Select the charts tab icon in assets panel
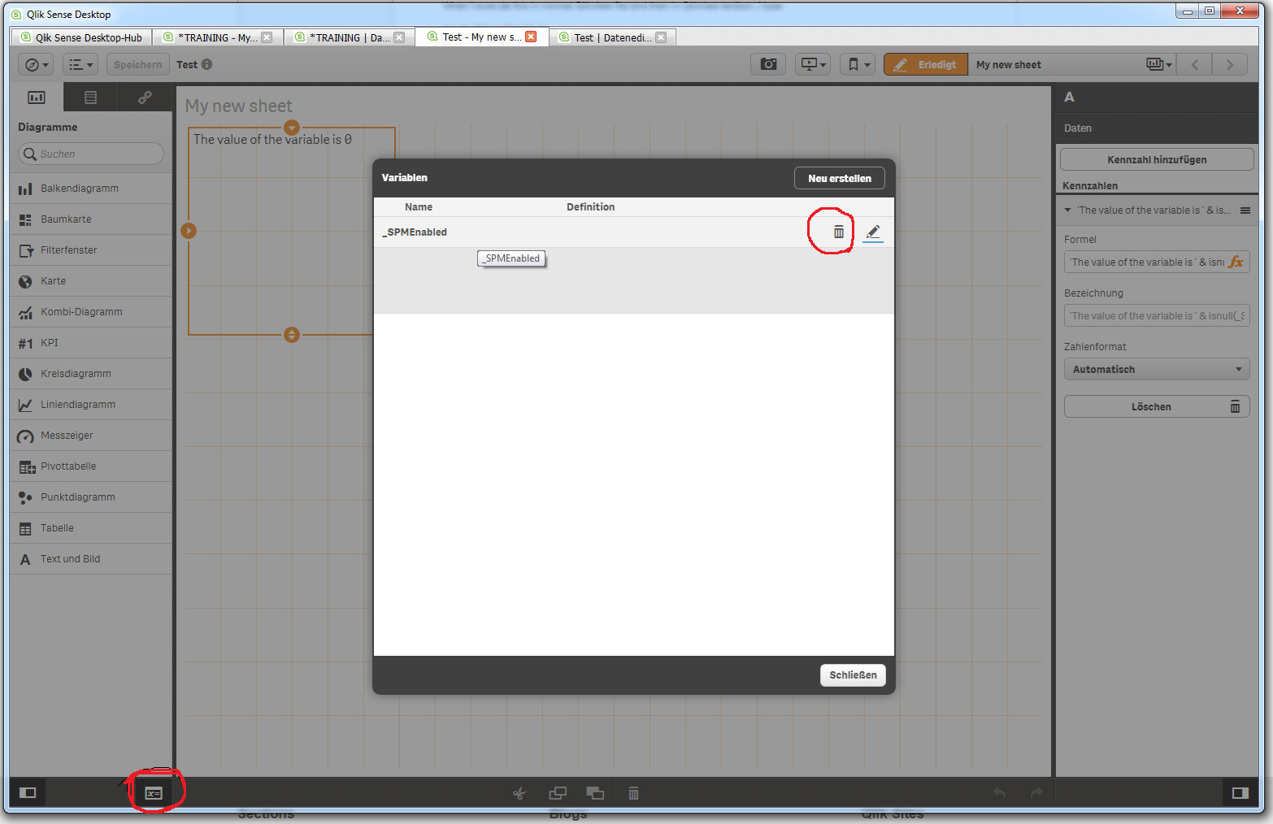The height and width of the screenshot is (824, 1273). tap(37, 98)
